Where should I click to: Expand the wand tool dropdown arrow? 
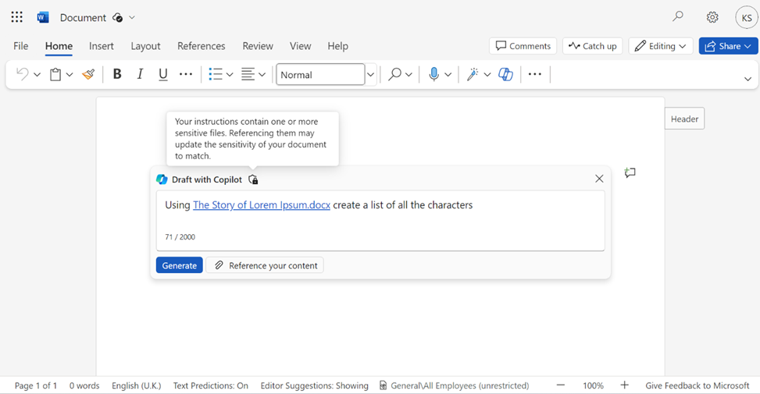tap(487, 75)
